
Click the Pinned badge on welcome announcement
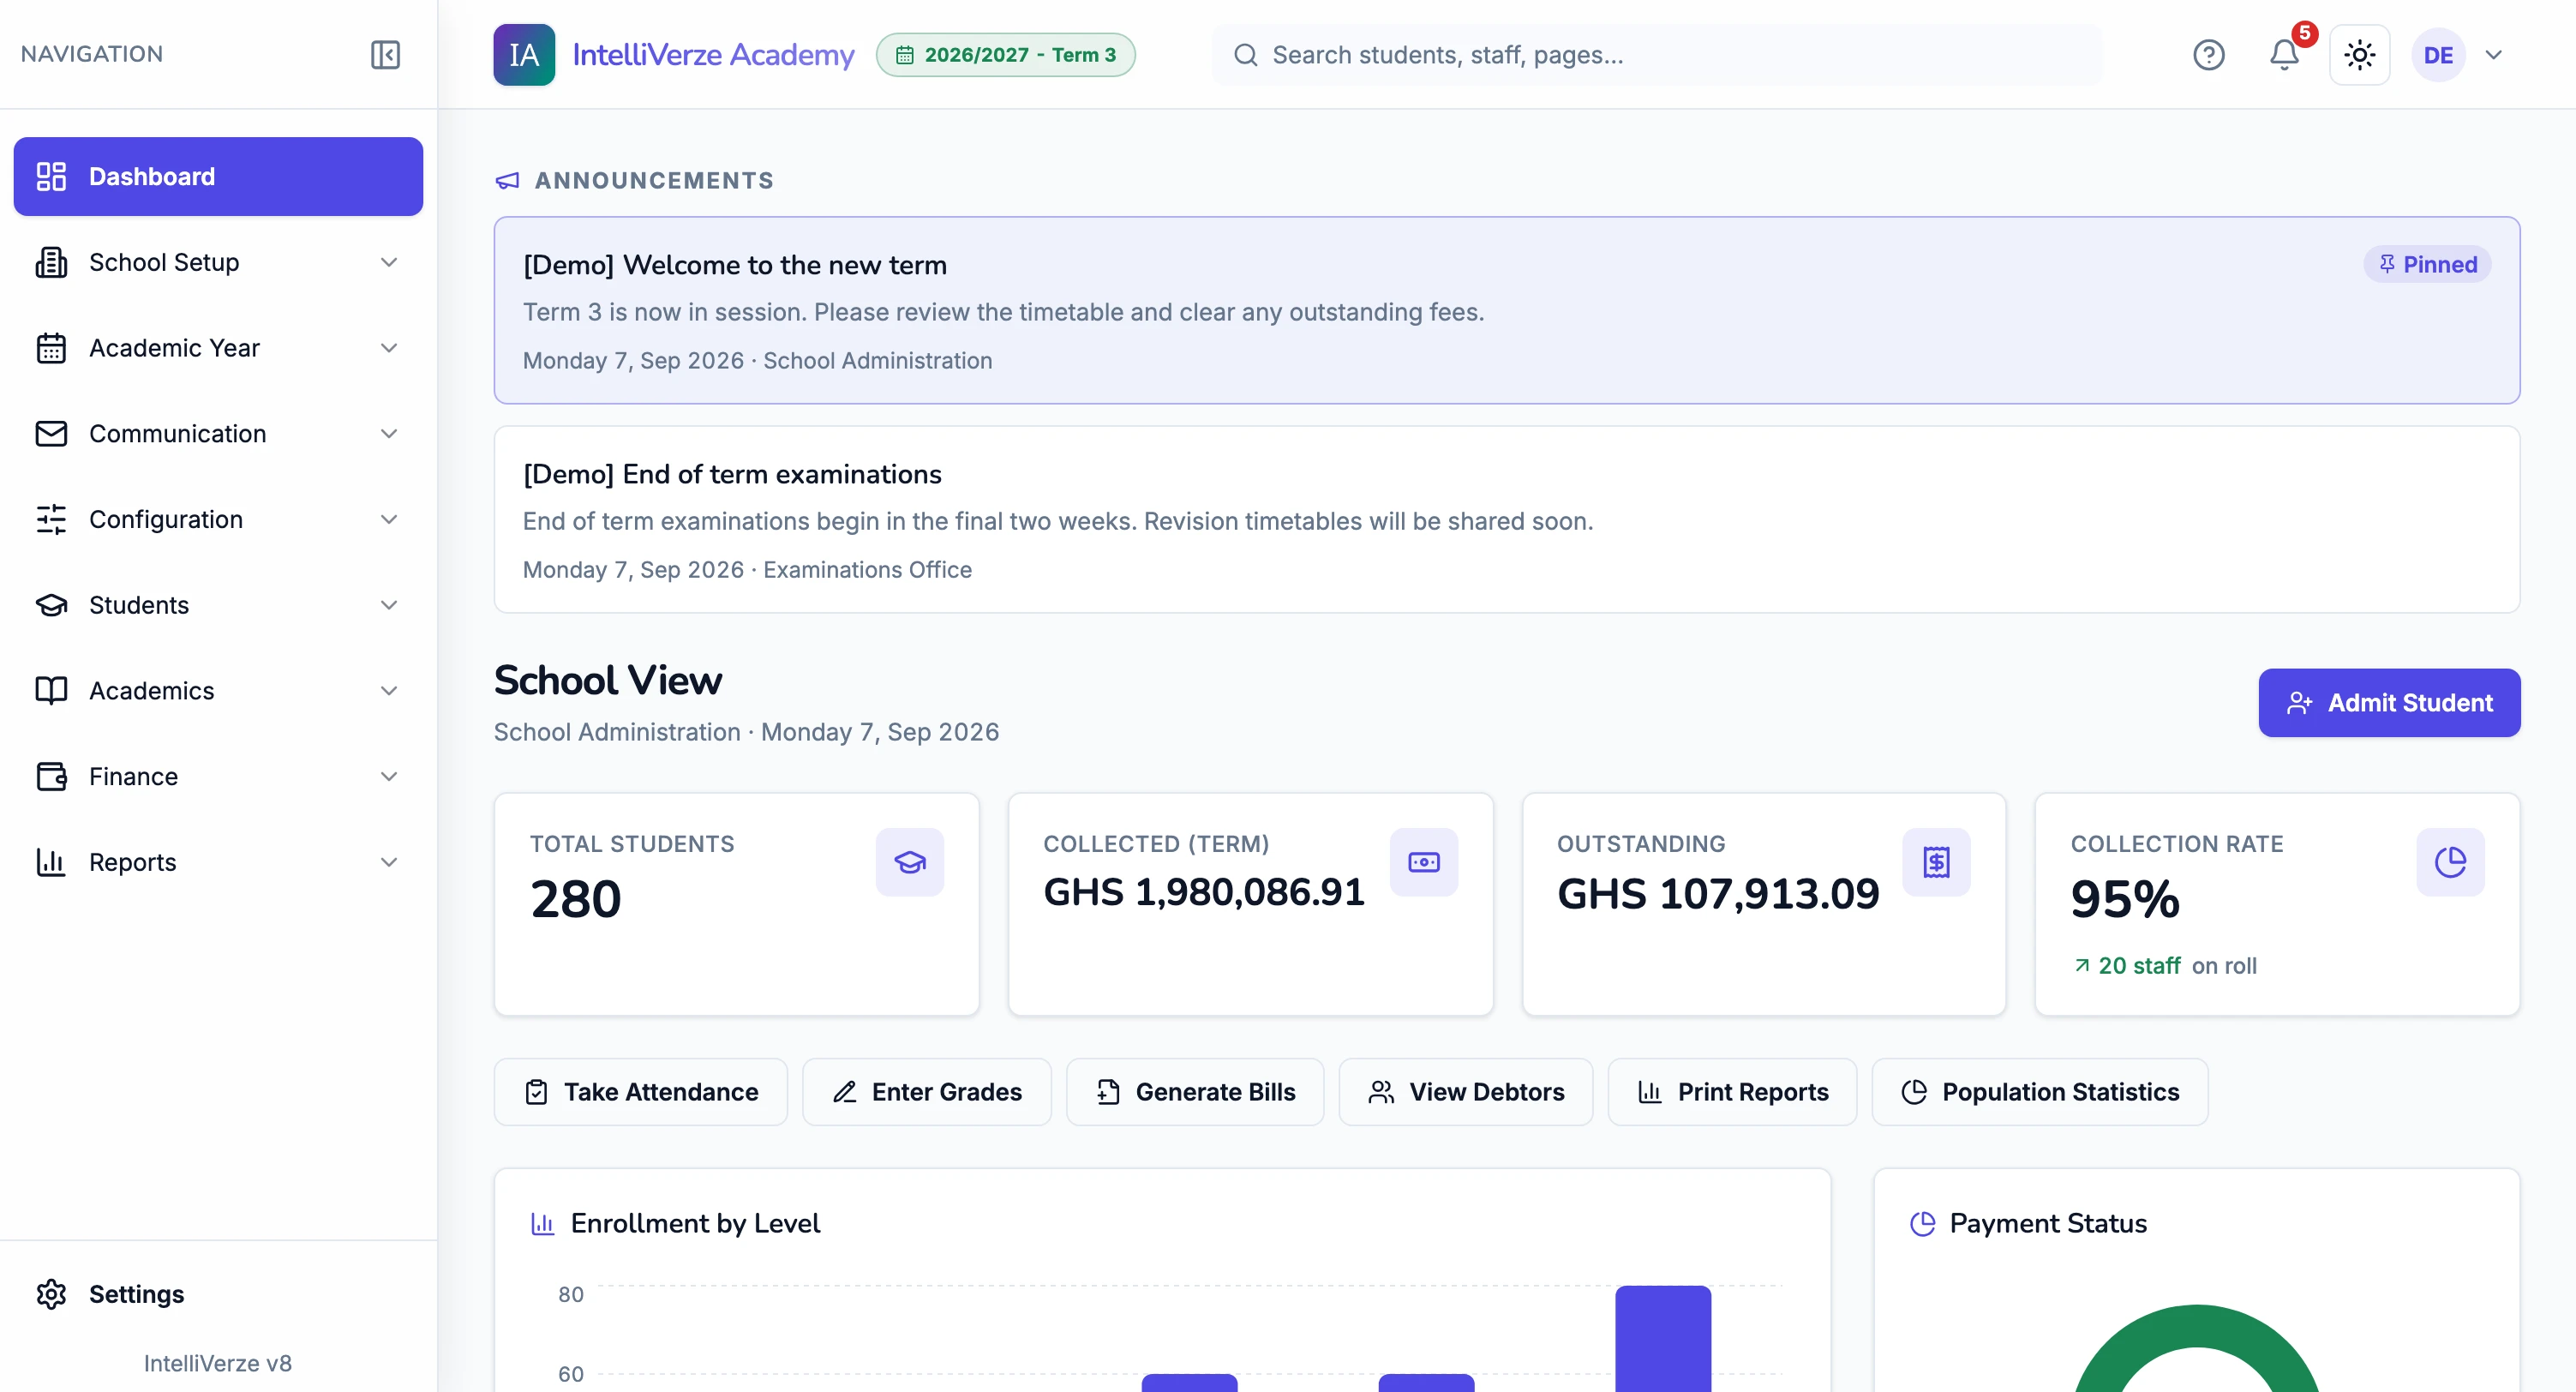[2427, 264]
